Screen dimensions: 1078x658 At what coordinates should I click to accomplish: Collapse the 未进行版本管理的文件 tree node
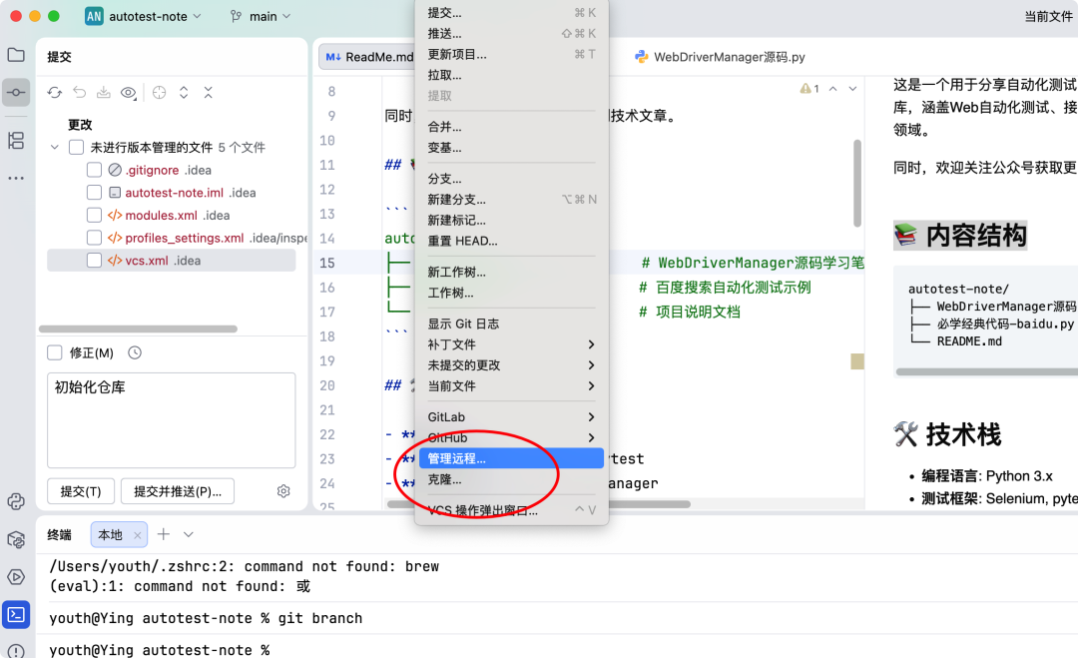pyautogui.click(x=54, y=147)
